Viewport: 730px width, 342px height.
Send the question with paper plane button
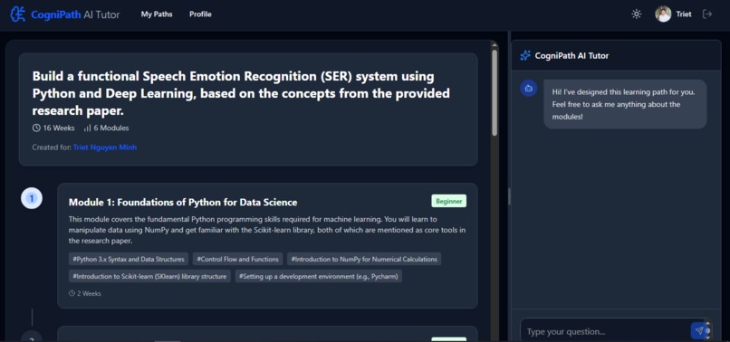click(x=699, y=331)
